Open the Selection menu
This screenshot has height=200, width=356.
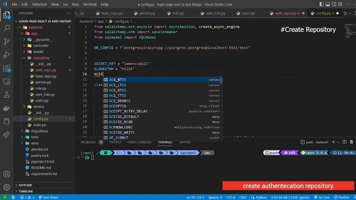[x=39, y=4]
